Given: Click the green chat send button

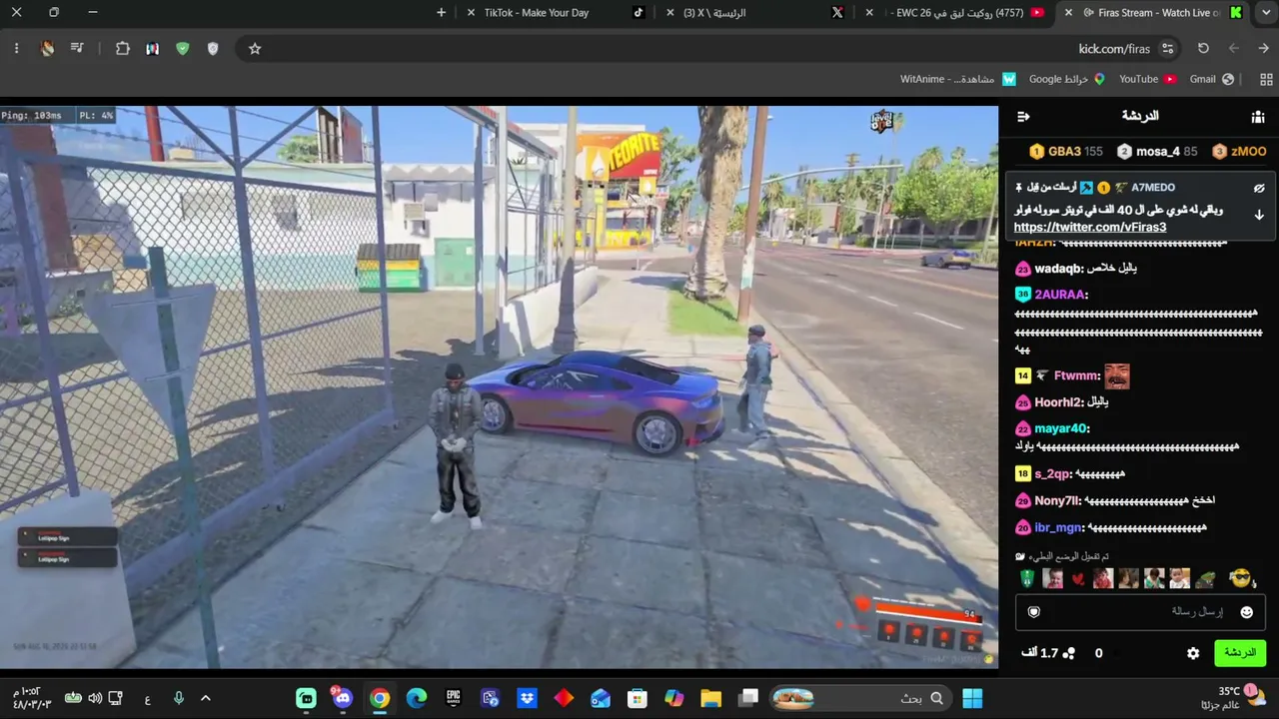Looking at the screenshot, I should point(1240,653).
